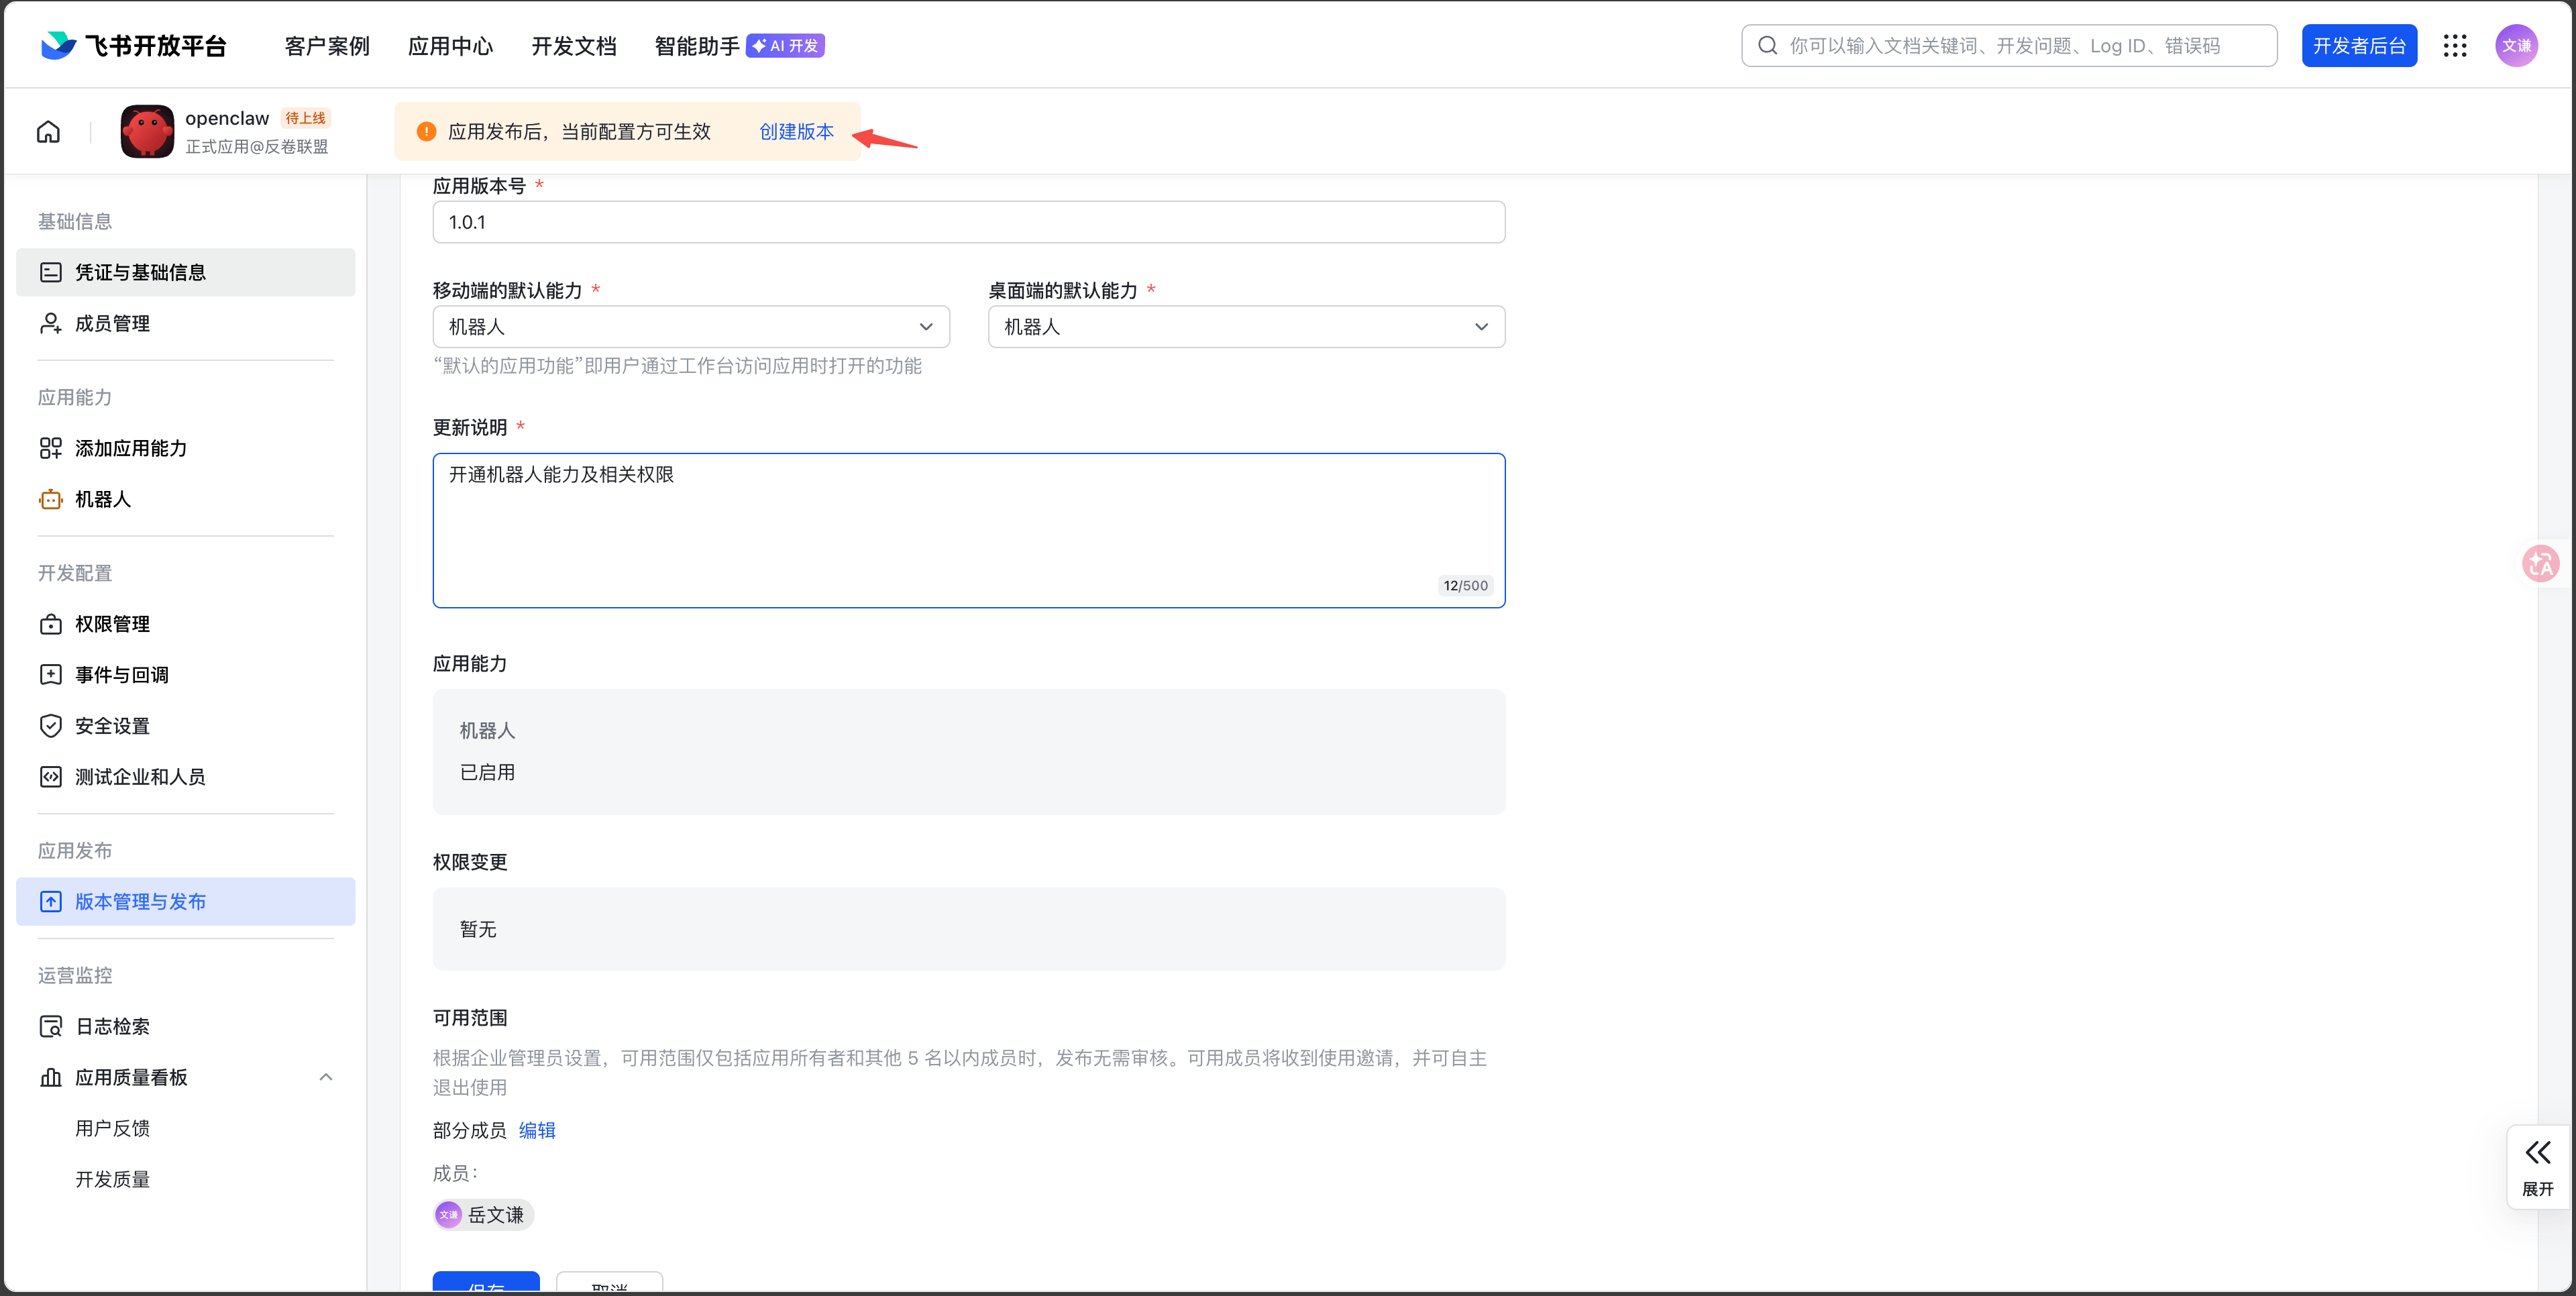This screenshot has height=1296, width=2576.
Task: Click the double-chevron 展开 expand icon
Action: 2537,1152
